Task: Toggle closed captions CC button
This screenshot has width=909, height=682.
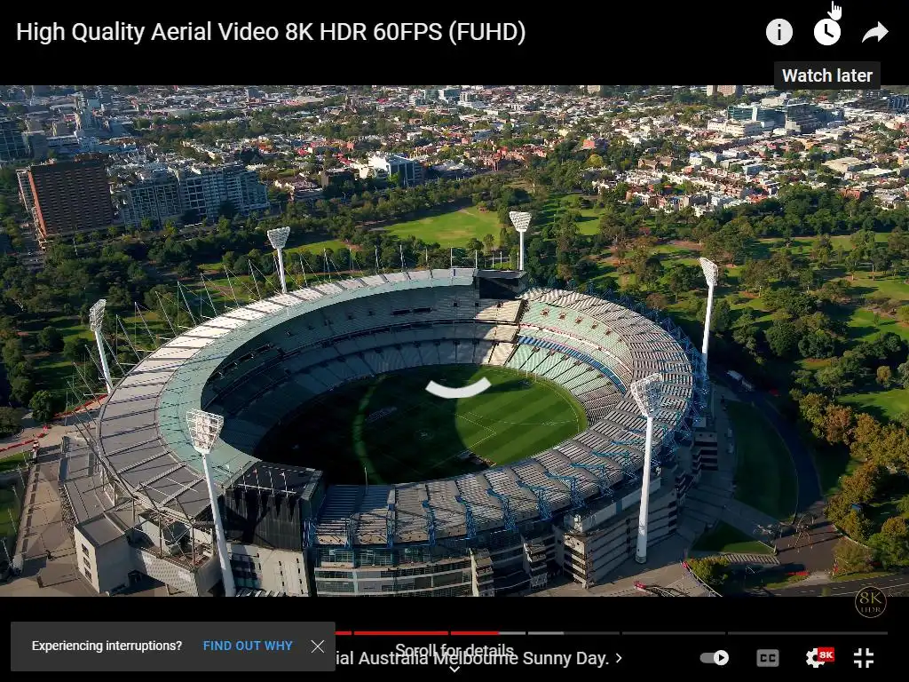Action: pyautogui.click(x=768, y=658)
